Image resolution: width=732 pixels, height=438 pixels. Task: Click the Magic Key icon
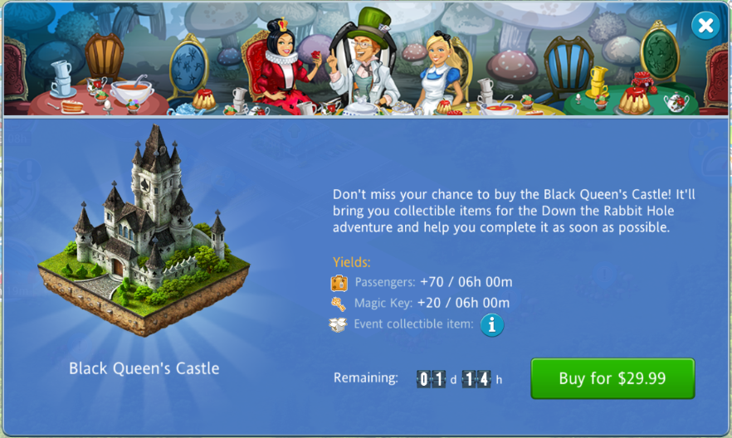[339, 304]
